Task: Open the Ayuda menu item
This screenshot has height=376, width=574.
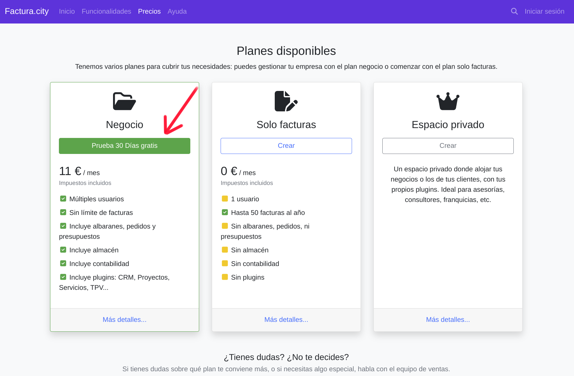Action: click(177, 11)
